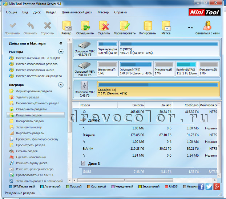Image resolution: width=226 pixels, height=199 pixels.
Task: Click the Метка (Label) toolbar icon
Action: (x=166, y=26)
